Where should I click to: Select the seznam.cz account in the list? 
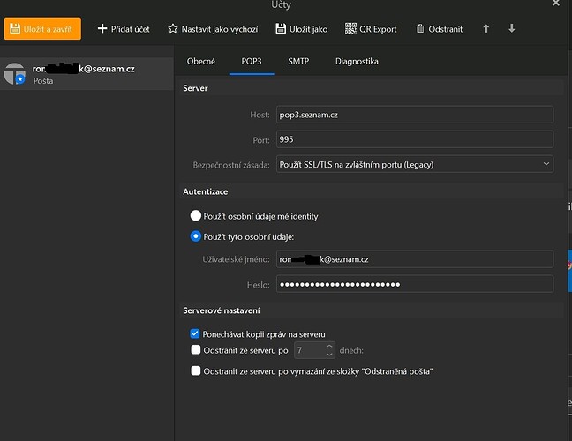click(x=87, y=74)
